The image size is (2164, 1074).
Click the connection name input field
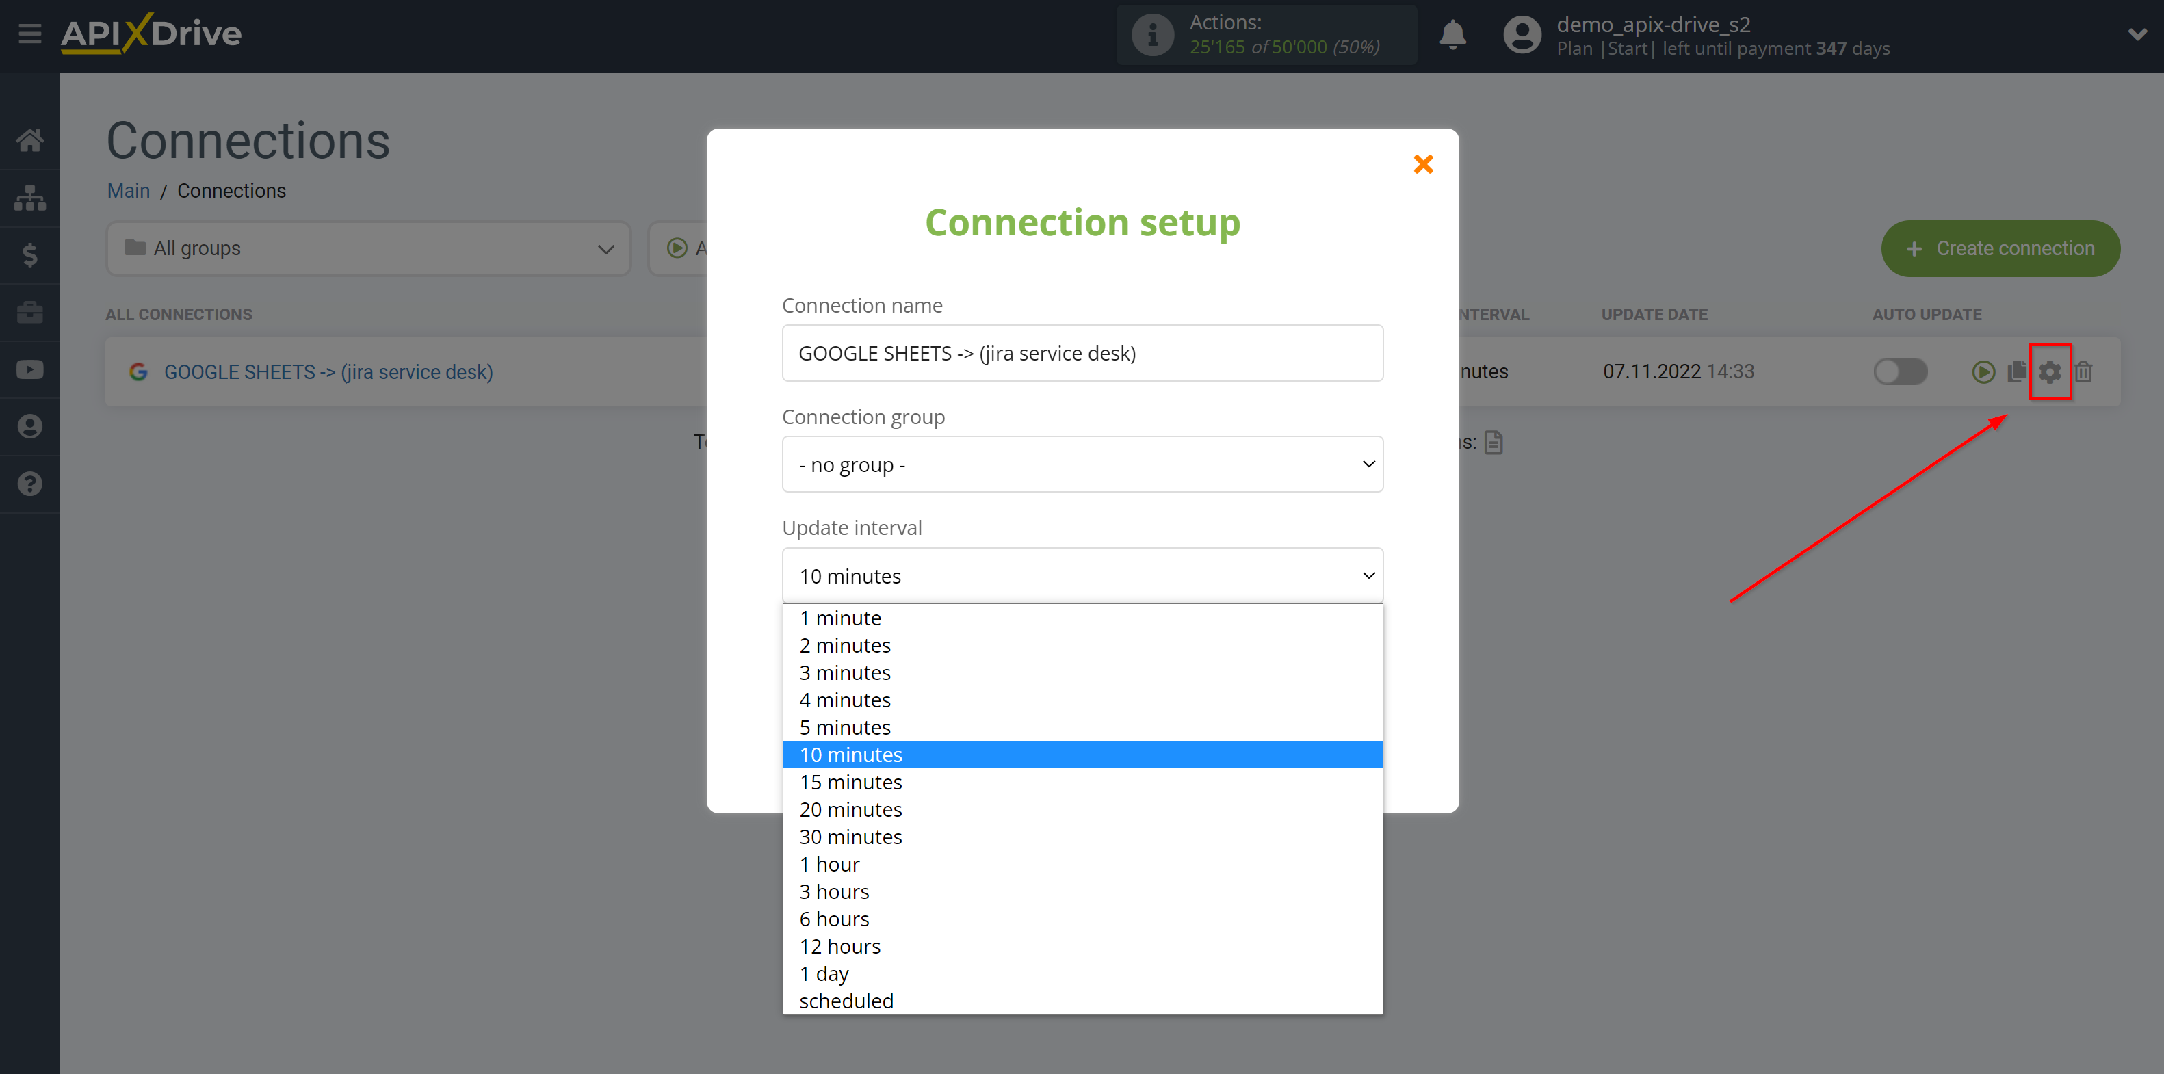pyautogui.click(x=1082, y=352)
